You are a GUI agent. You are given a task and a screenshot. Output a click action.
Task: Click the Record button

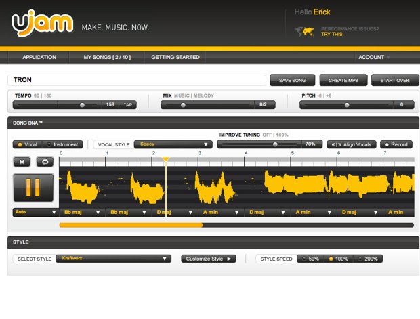pyautogui.click(x=396, y=145)
